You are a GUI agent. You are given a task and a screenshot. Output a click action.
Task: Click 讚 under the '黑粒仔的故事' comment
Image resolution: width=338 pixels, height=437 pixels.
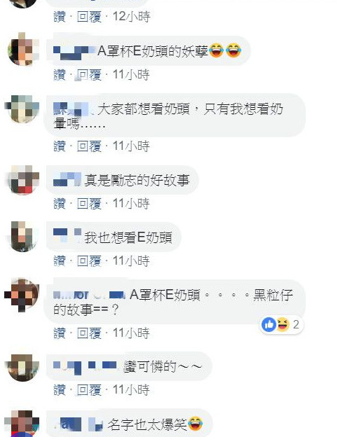60,333
